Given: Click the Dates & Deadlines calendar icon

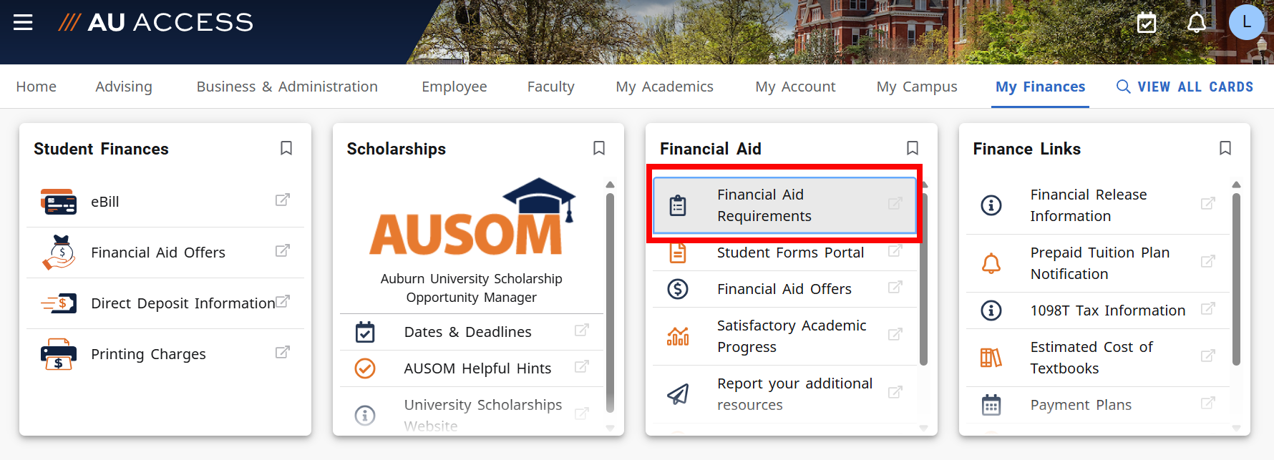Looking at the screenshot, I should point(365,332).
